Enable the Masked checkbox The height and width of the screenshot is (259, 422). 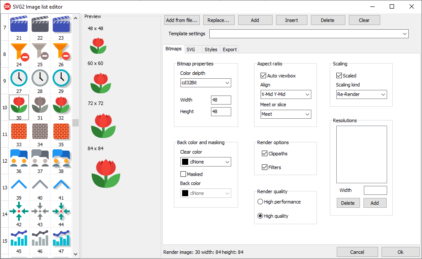[x=183, y=174]
